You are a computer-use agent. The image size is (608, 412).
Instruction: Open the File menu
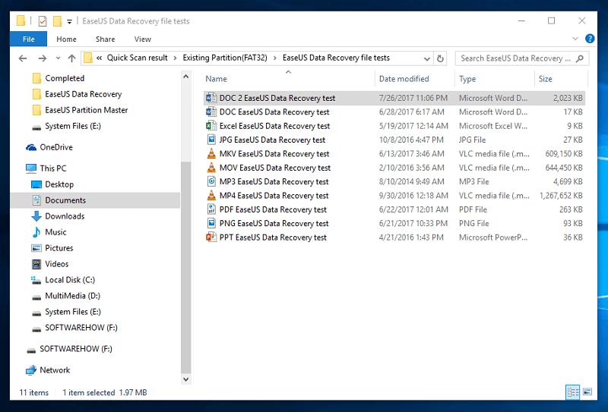(28, 39)
